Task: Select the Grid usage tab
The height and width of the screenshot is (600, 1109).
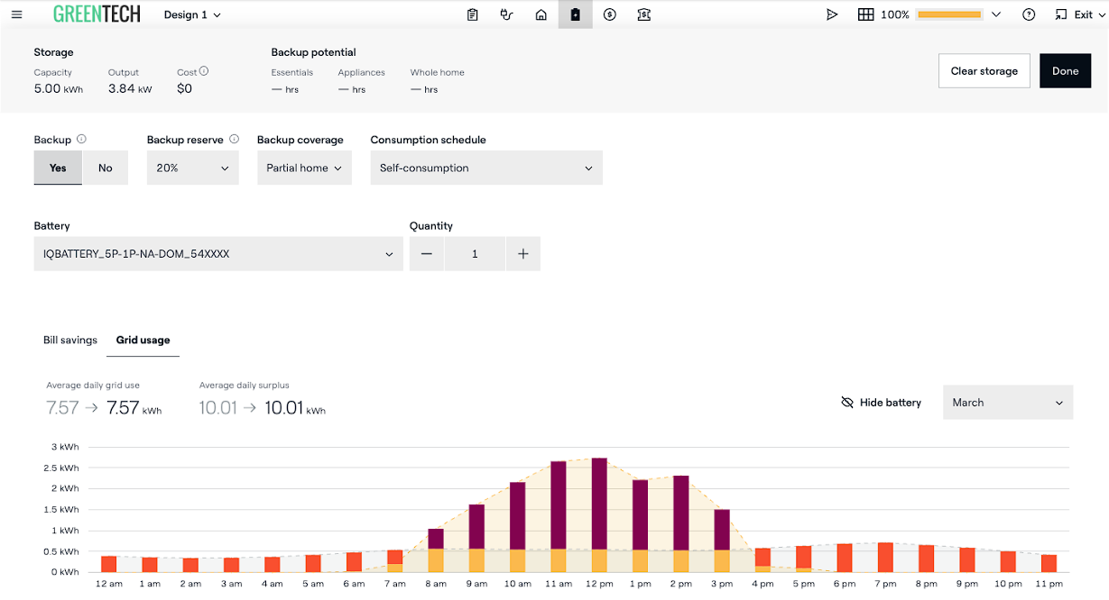Action: coord(143,340)
